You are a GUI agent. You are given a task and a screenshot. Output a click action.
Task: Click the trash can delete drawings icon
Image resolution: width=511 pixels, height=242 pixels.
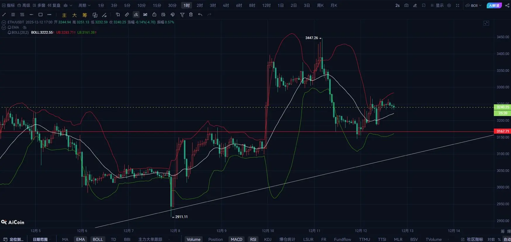[191, 15]
